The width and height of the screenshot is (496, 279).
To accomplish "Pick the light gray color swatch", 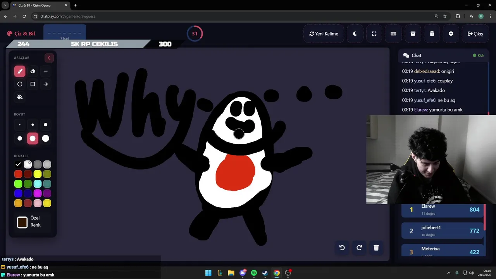I will 47,165.
